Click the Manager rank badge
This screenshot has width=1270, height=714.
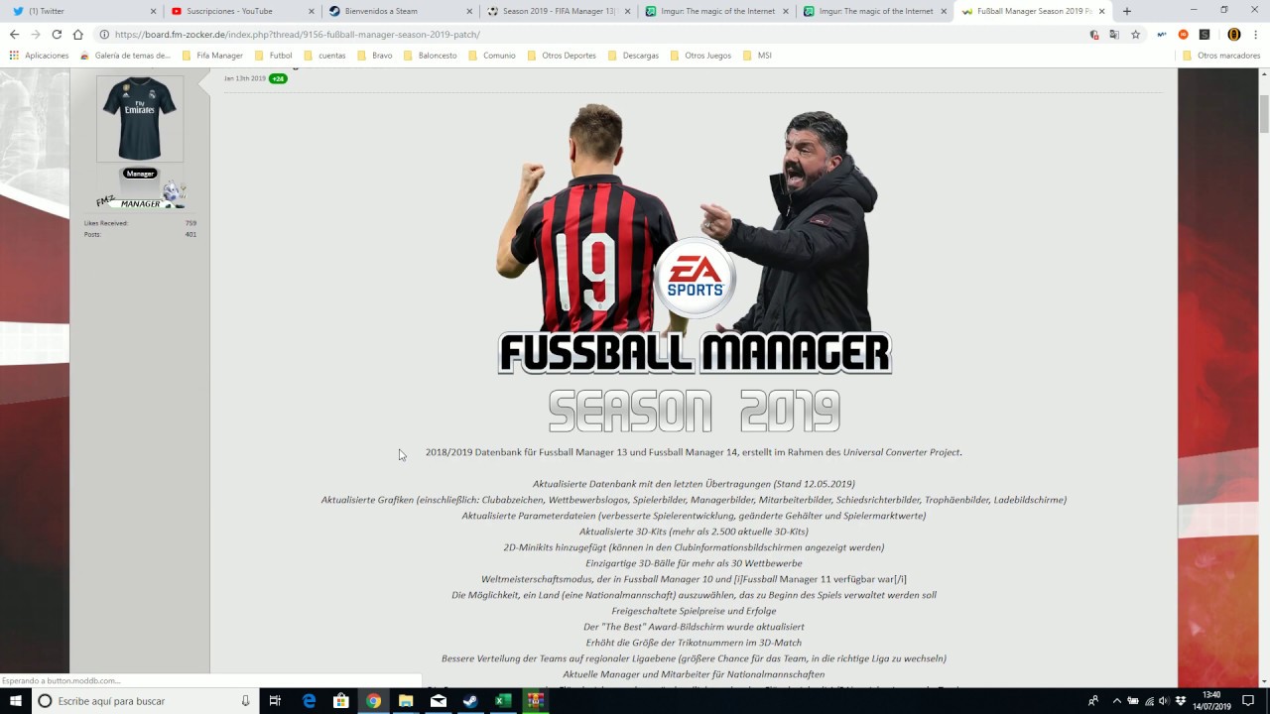click(140, 174)
